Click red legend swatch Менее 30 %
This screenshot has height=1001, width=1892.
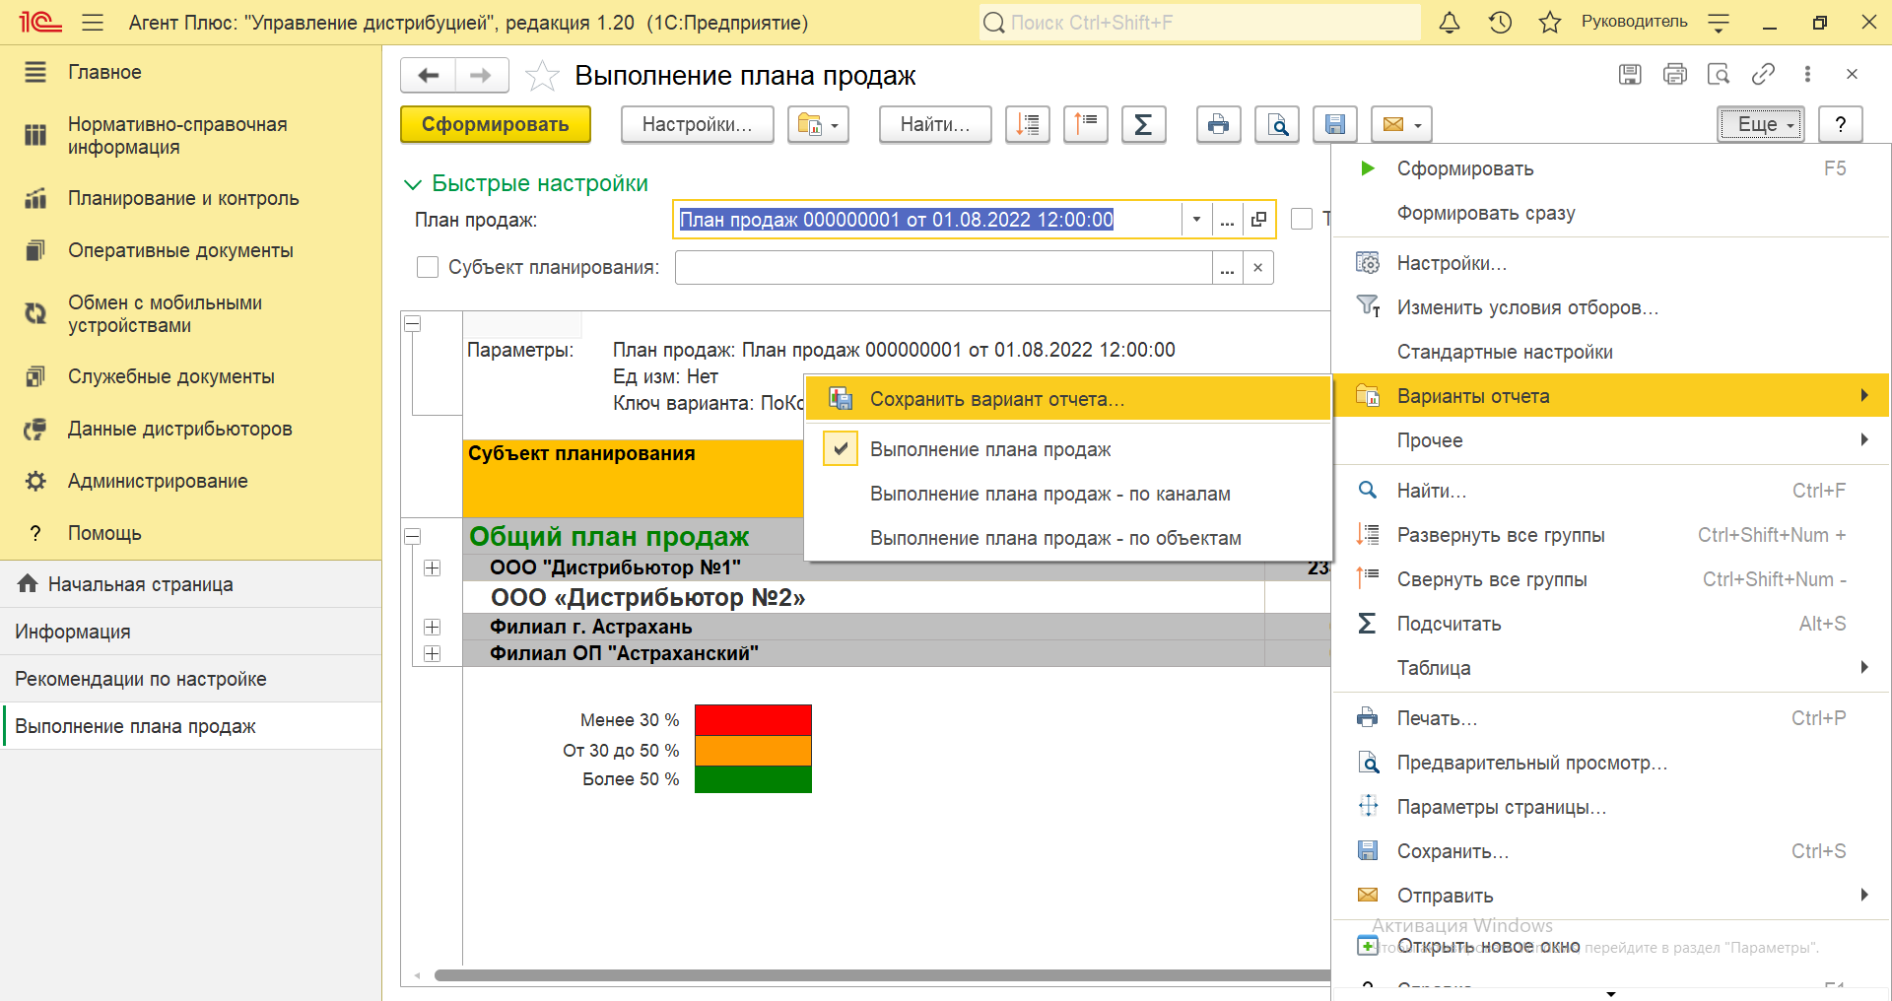pos(753,719)
